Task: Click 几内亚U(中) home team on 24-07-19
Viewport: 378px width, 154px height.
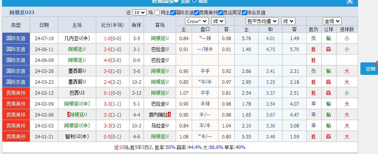Action: pyautogui.click(x=77, y=38)
